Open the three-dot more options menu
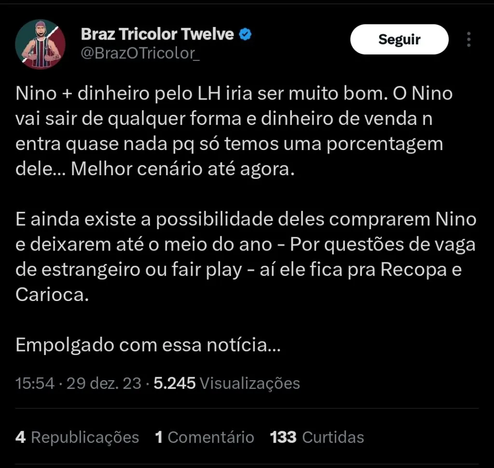Image resolution: width=494 pixels, height=468 pixels. pyautogui.click(x=469, y=40)
